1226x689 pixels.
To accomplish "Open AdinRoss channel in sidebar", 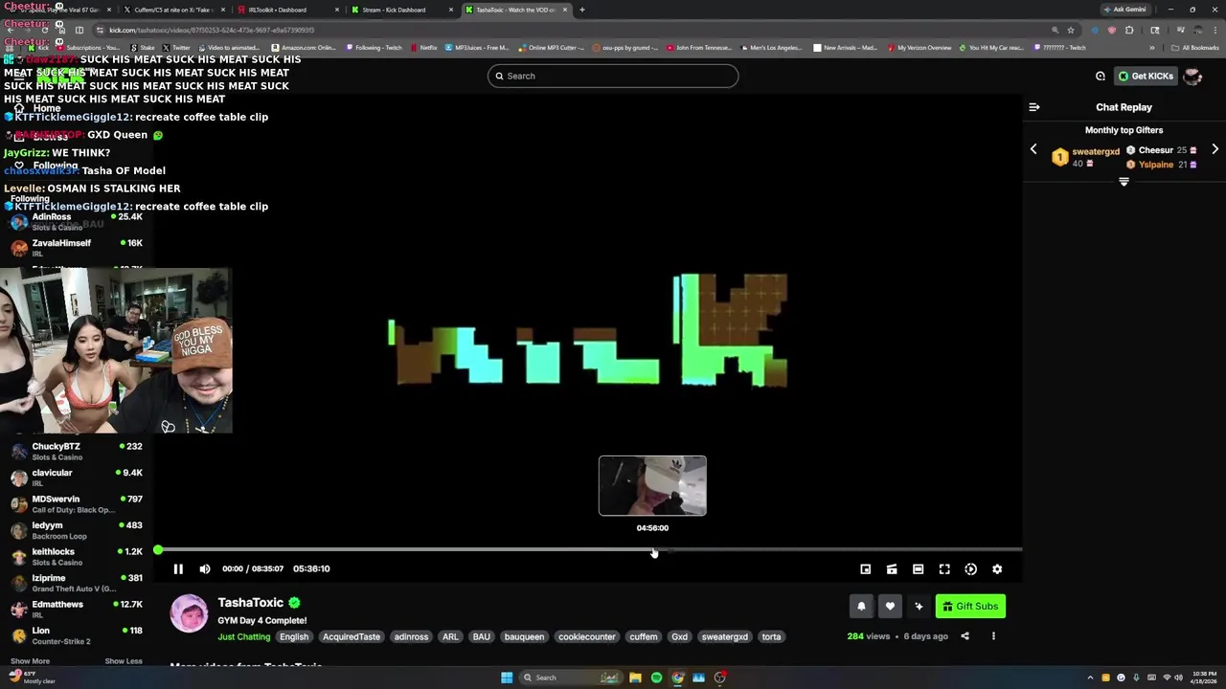I will (77, 222).
